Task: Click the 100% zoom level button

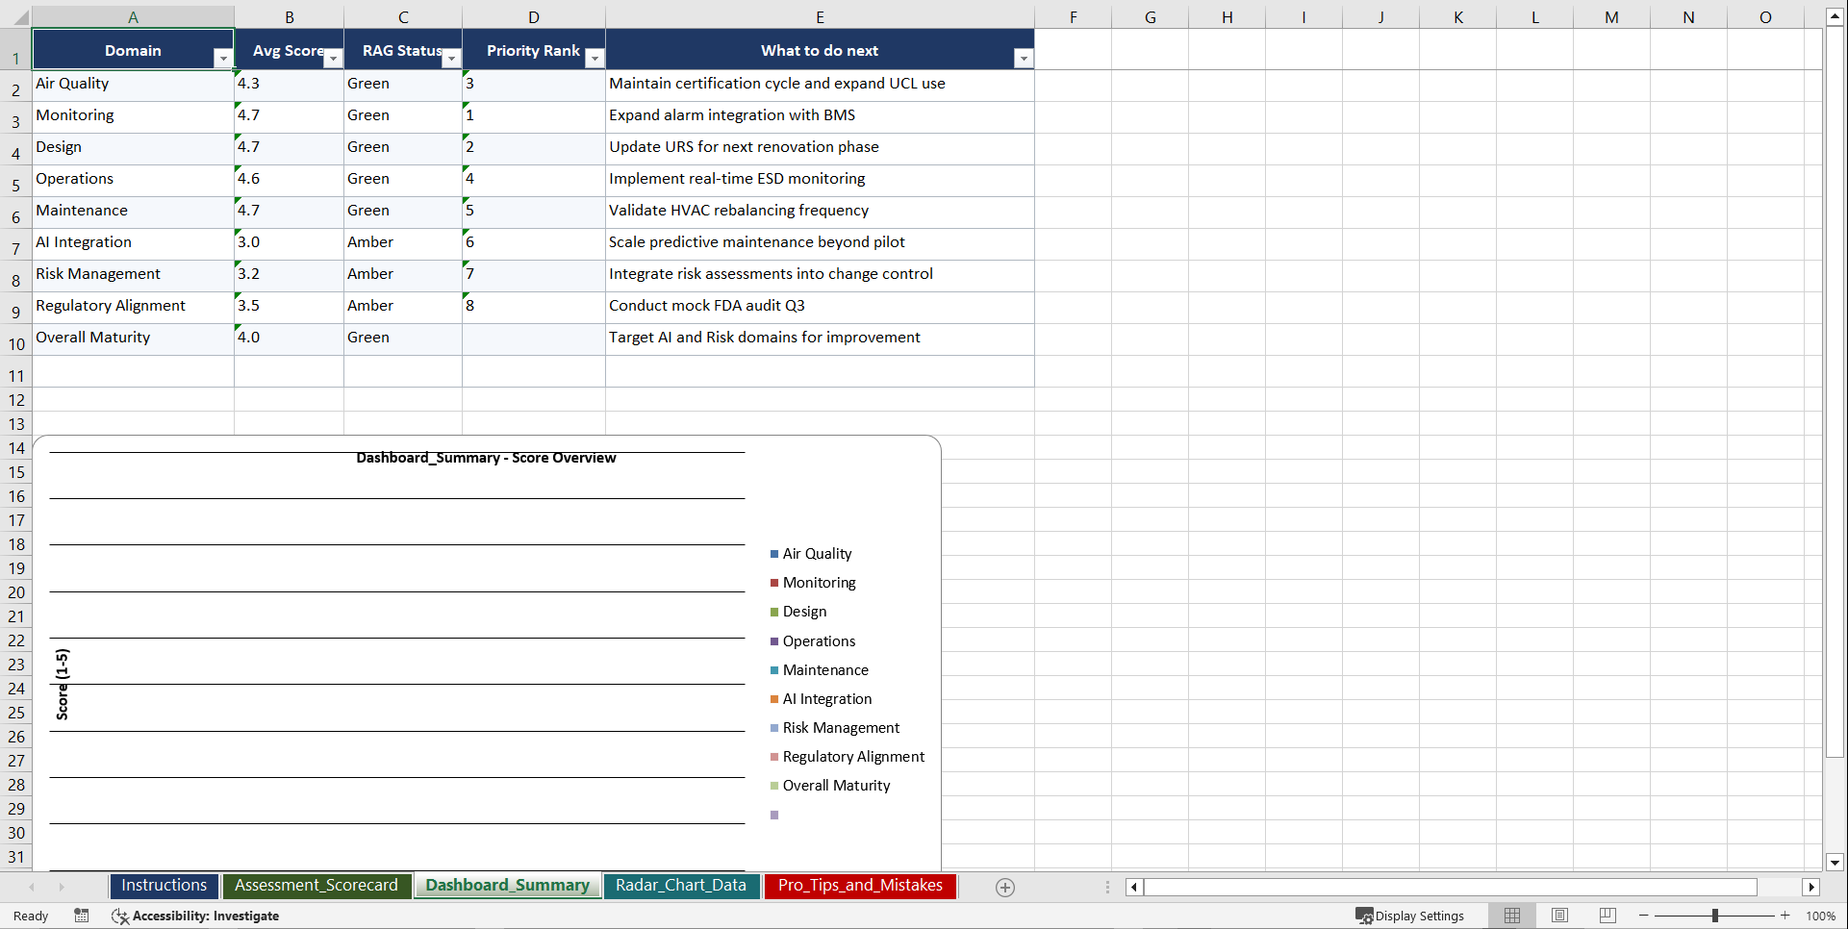Action: pos(1820,916)
